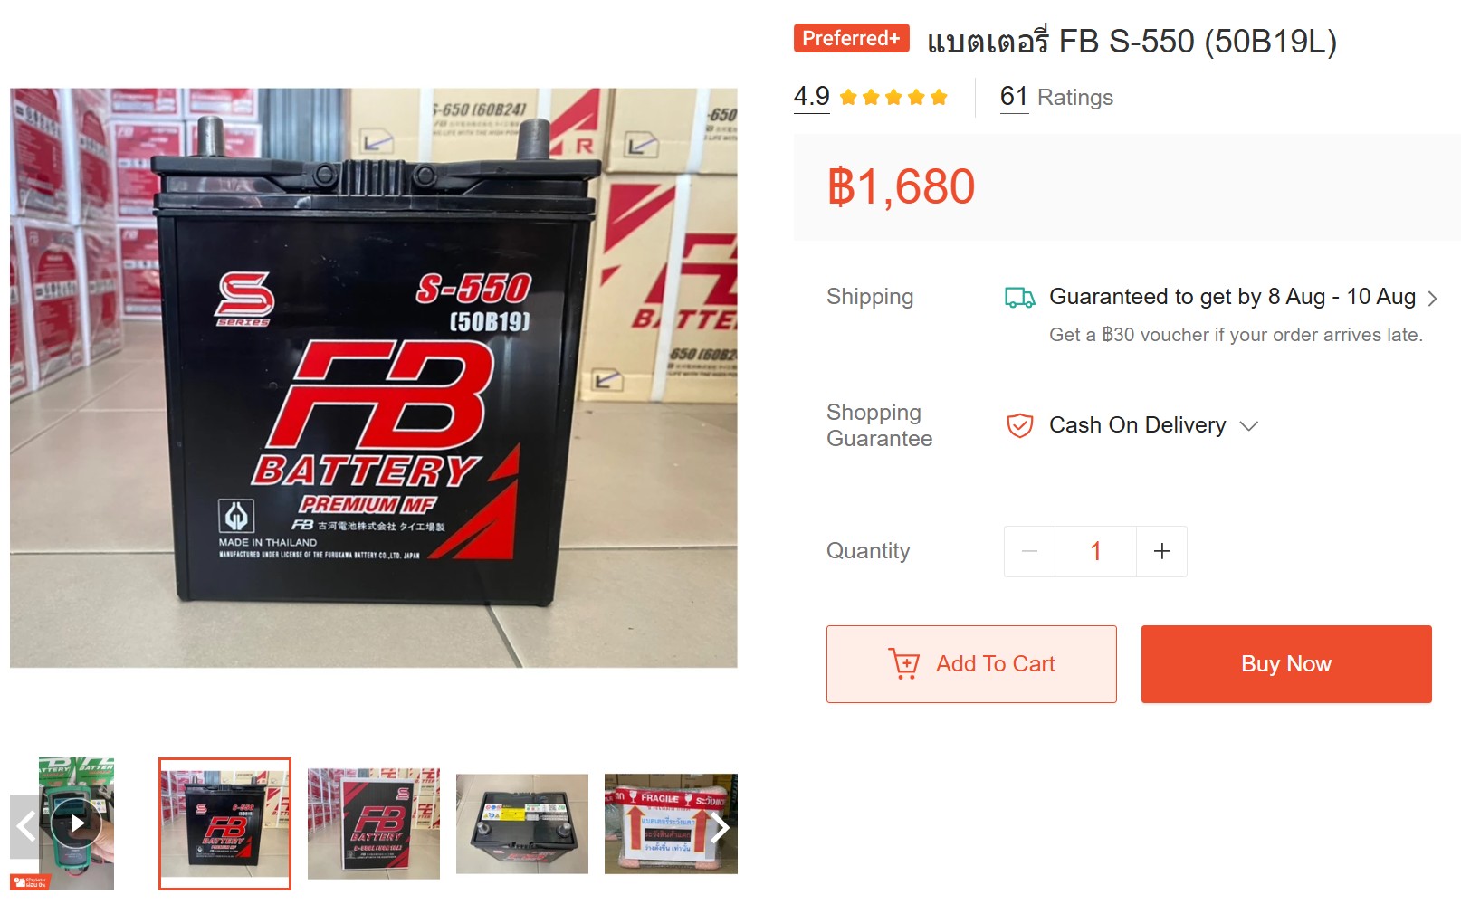
Task: Edit the quantity input field
Action: coord(1095,551)
